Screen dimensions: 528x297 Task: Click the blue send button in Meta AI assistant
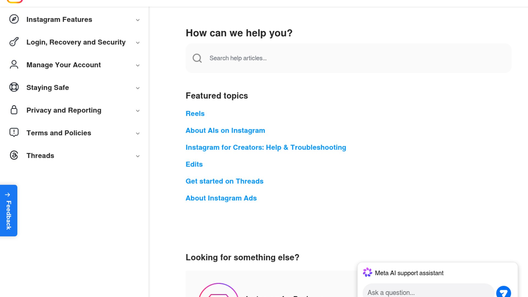tap(504, 292)
